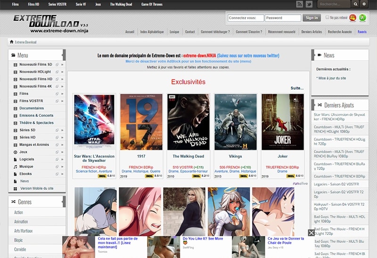Open Nouveauté HDLight in new window icon
The height and width of the screenshot is (258, 377).
tap(57, 72)
